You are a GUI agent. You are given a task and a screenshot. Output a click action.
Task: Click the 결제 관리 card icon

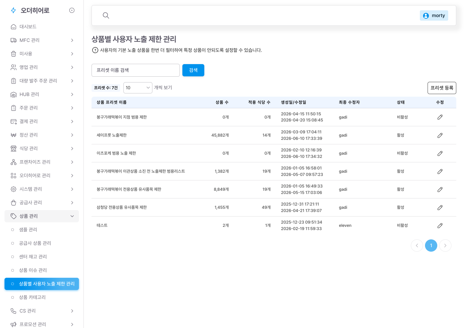(14, 121)
